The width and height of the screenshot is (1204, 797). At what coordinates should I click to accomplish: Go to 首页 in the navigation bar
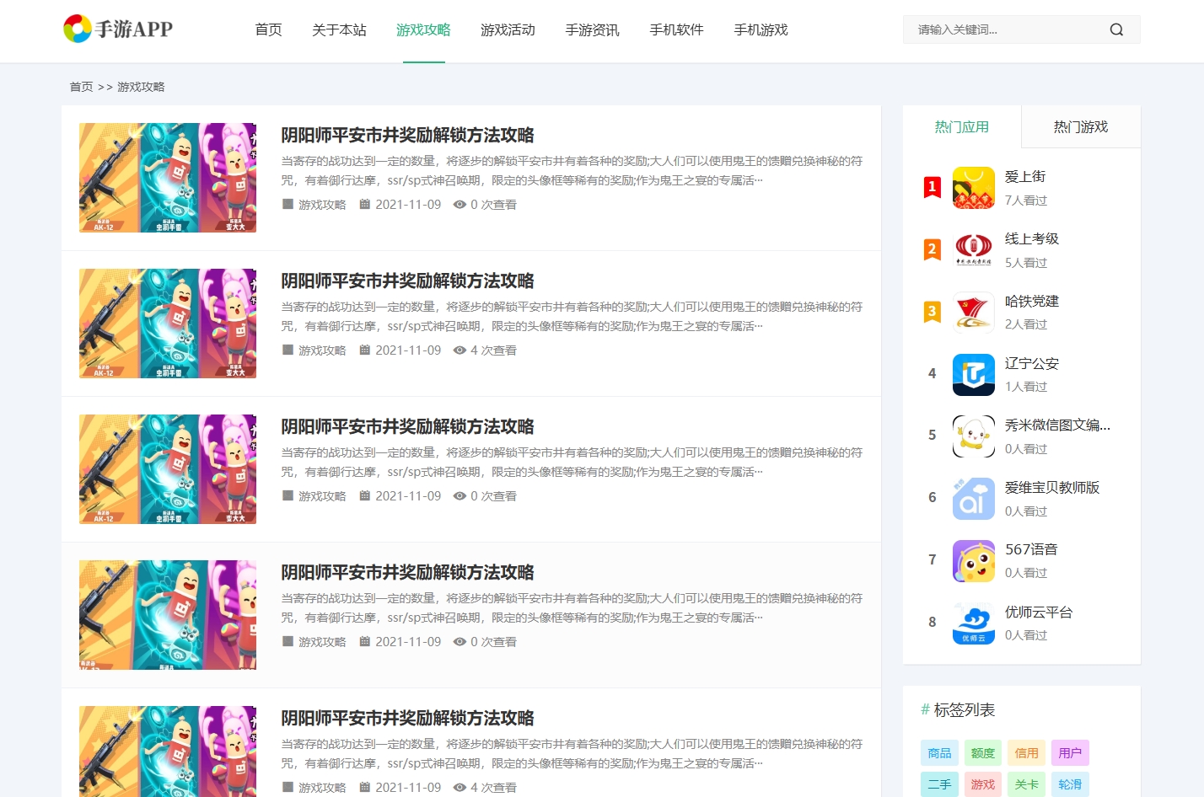(x=268, y=30)
